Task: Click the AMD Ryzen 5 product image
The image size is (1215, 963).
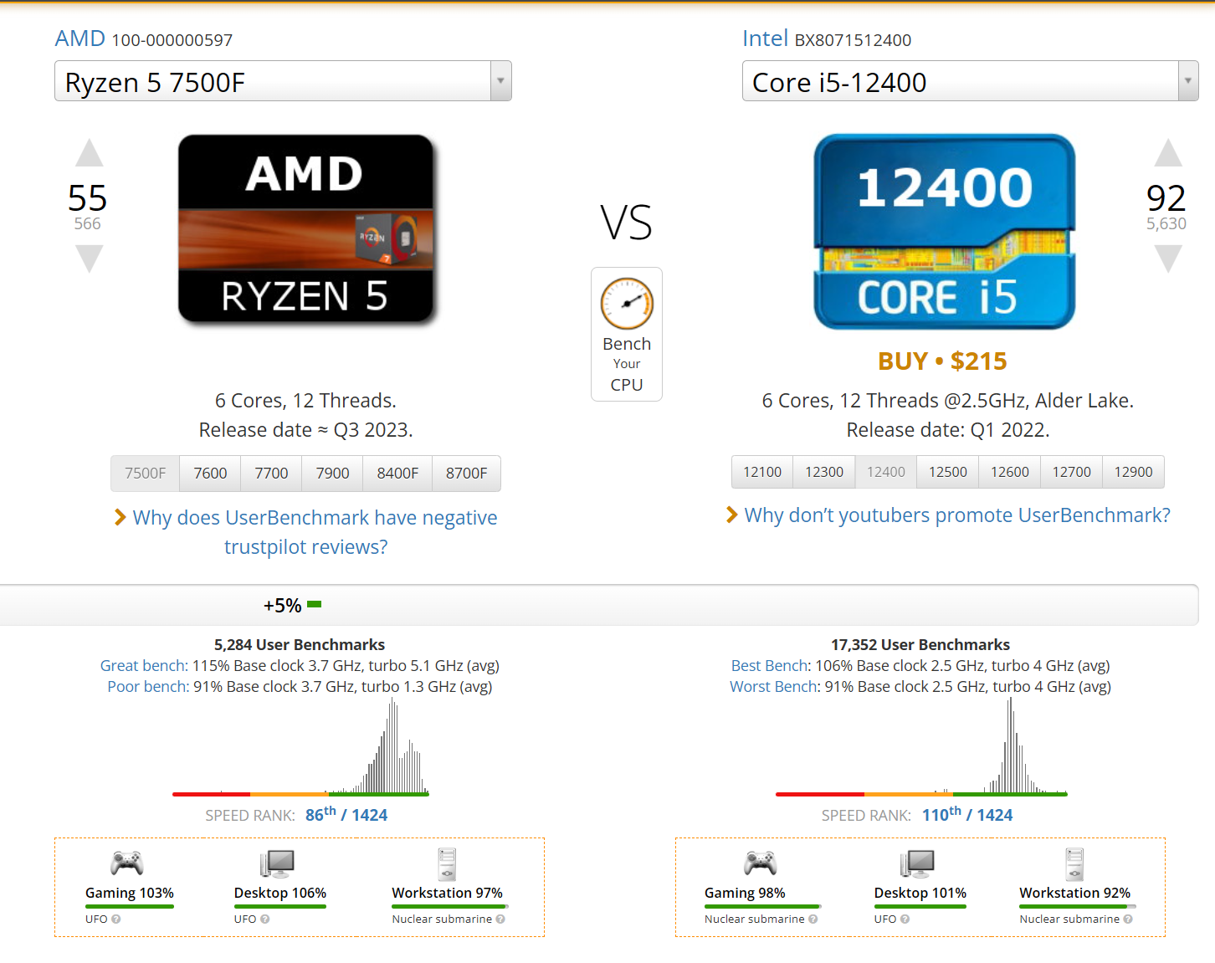Action: coord(306,229)
